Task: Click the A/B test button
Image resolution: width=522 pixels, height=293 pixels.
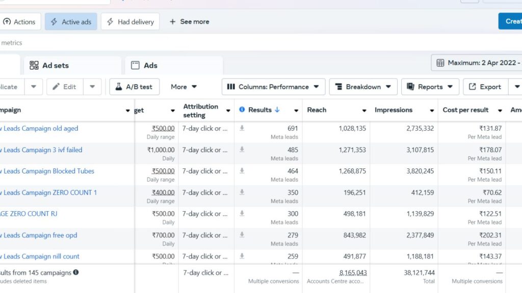Action: tap(135, 87)
